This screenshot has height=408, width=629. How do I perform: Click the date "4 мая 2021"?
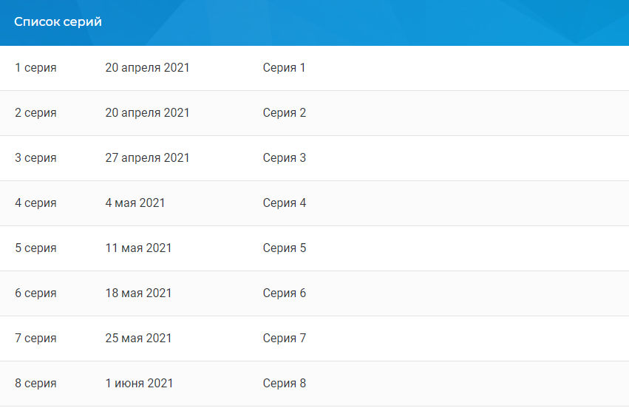[135, 203]
